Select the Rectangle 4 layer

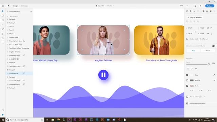13,23
